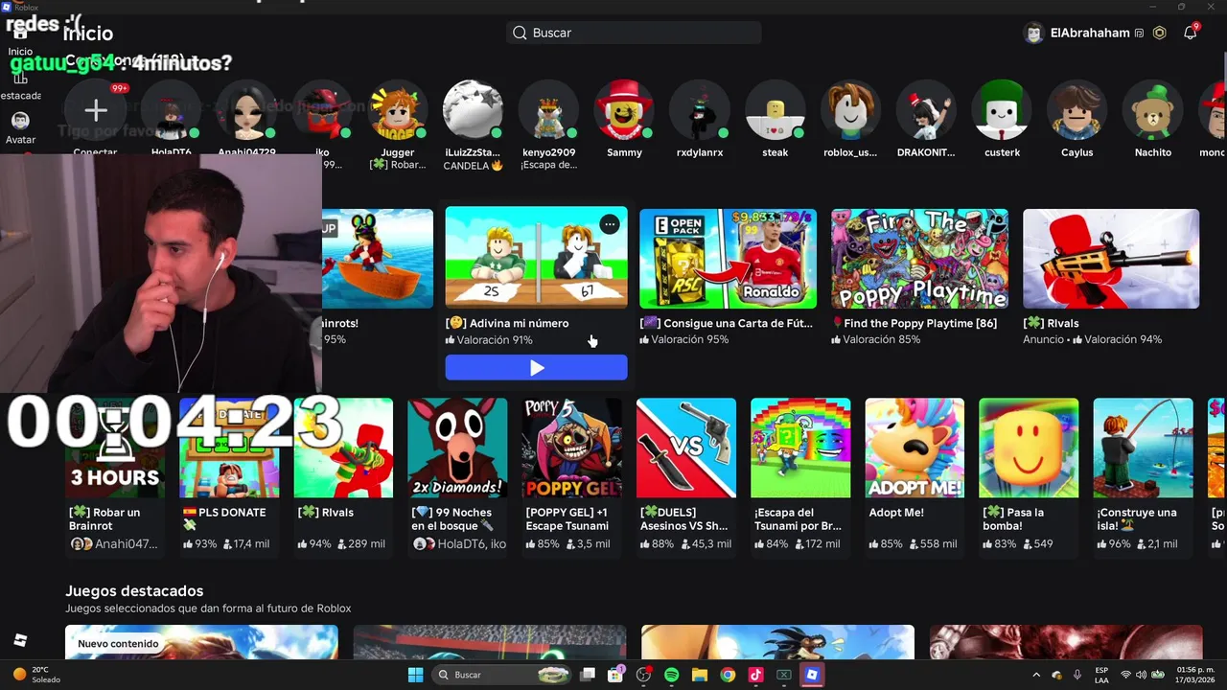1227x690 pixels.
Task: Open friend steak avatar
Action: [776, 111]
